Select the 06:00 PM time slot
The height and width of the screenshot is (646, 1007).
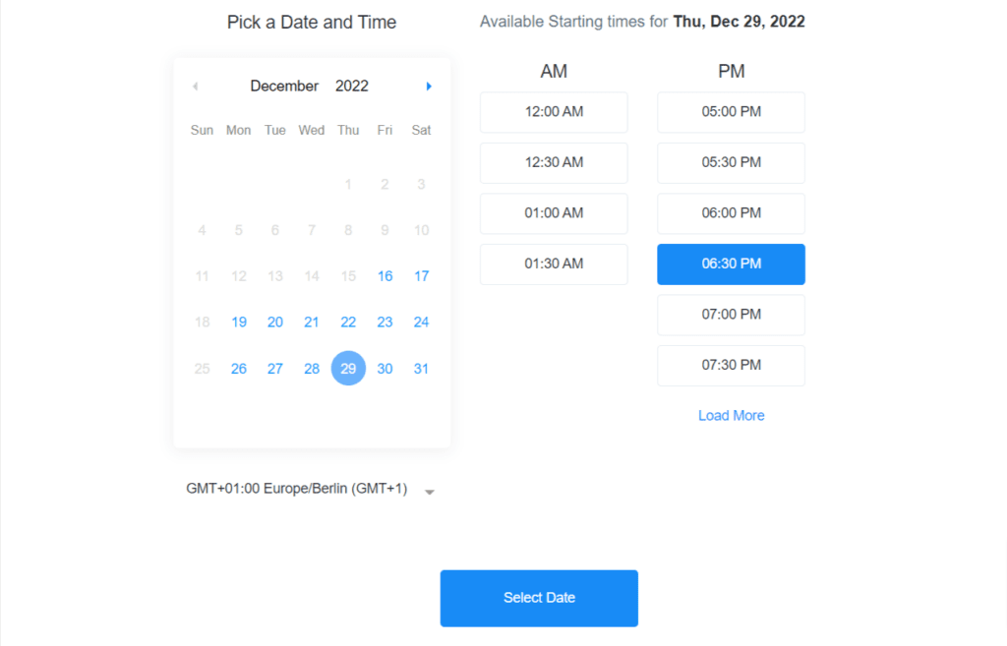[x=731, y=213]
